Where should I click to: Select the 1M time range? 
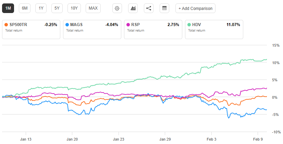(x=8, y=8)
